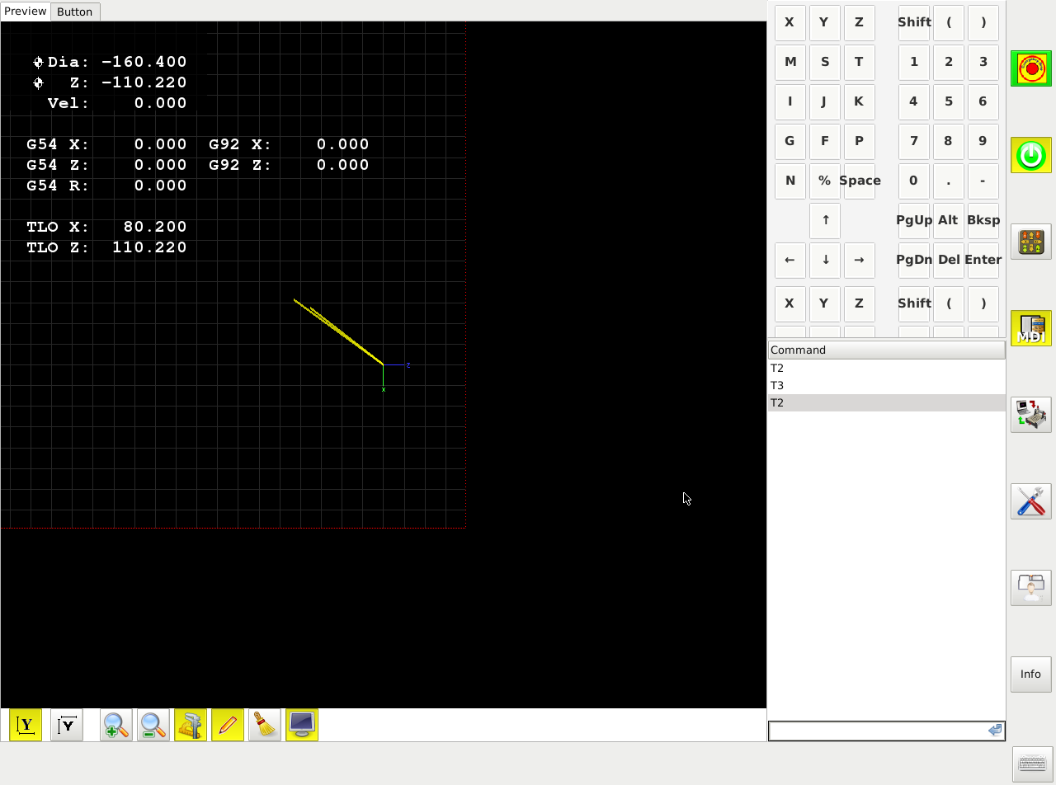1056x785 pixels.
Task: Tap the minus sign key
Action: tap(983, 181)
